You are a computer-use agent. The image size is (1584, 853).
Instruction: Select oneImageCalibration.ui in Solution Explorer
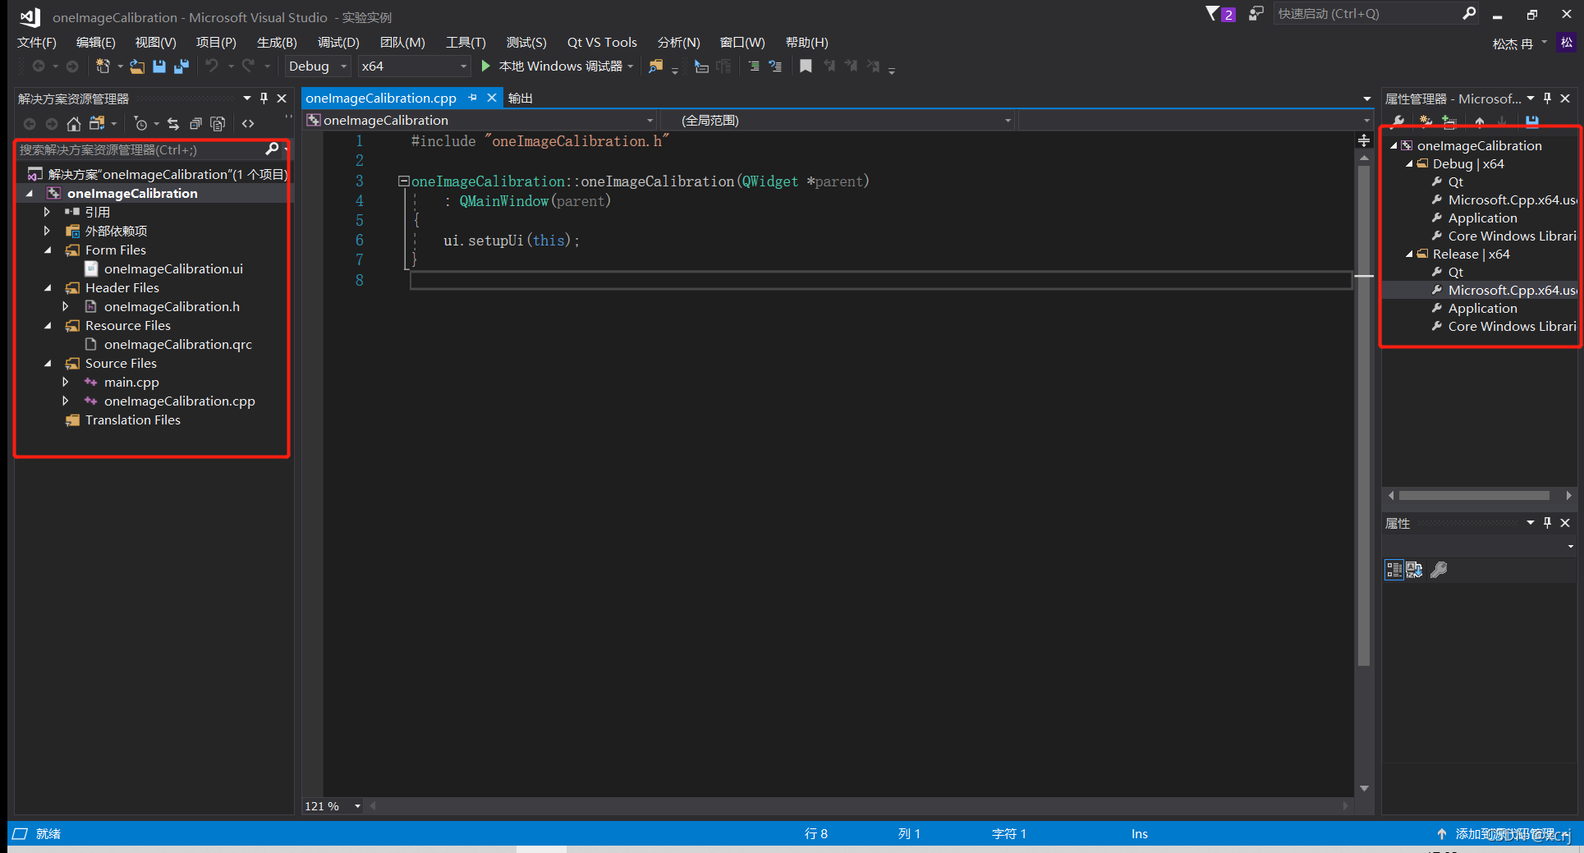pyautogui.click(x=173, y=269)
